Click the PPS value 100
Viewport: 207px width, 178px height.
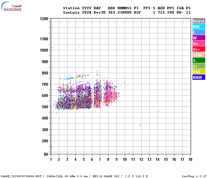(171, 12)
